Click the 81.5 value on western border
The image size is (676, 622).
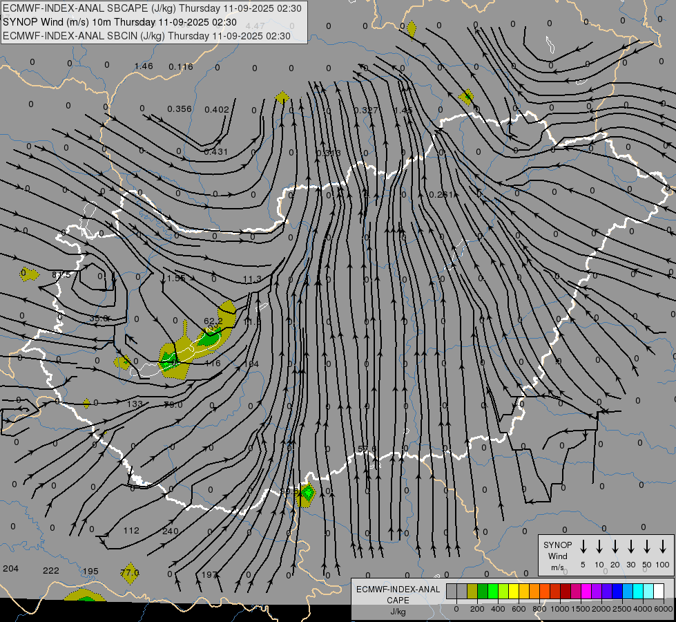click(x=61, y=275)
